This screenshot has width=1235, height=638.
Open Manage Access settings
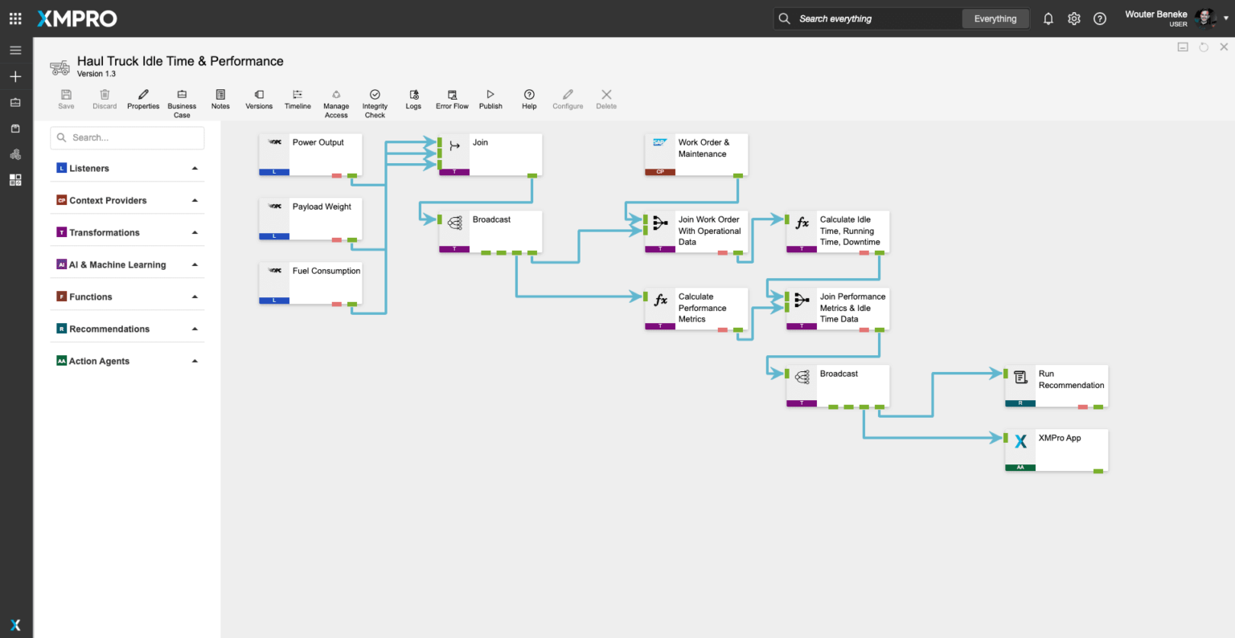(336, 95)
